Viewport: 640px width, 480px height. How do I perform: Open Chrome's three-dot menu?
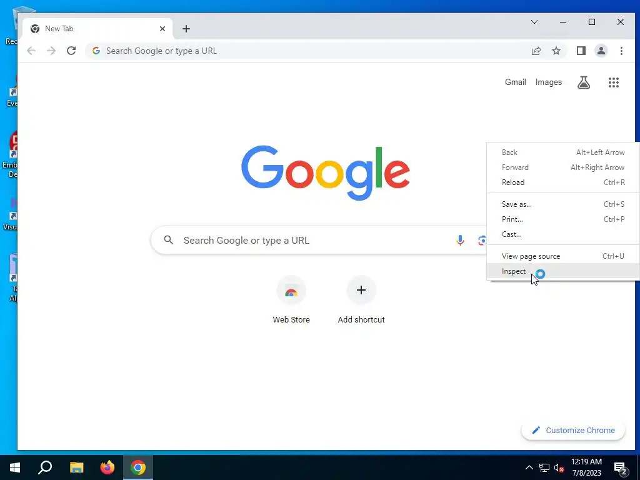click(x=621, y=51)
